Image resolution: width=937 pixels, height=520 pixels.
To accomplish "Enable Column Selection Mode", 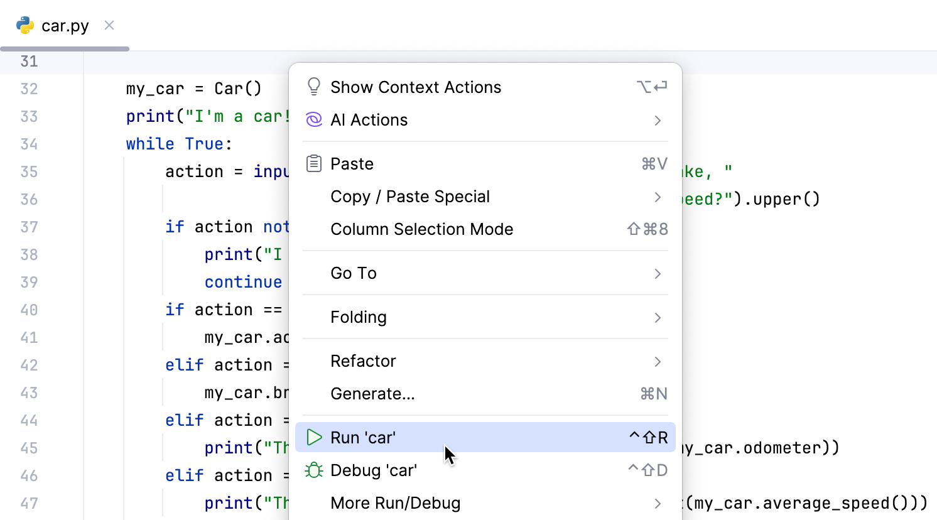I will tap(421, 229).
